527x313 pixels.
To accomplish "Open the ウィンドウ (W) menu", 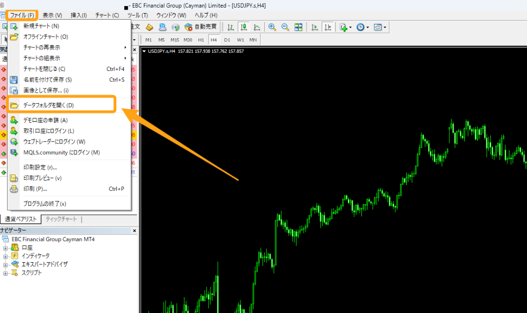I will 171,15.
